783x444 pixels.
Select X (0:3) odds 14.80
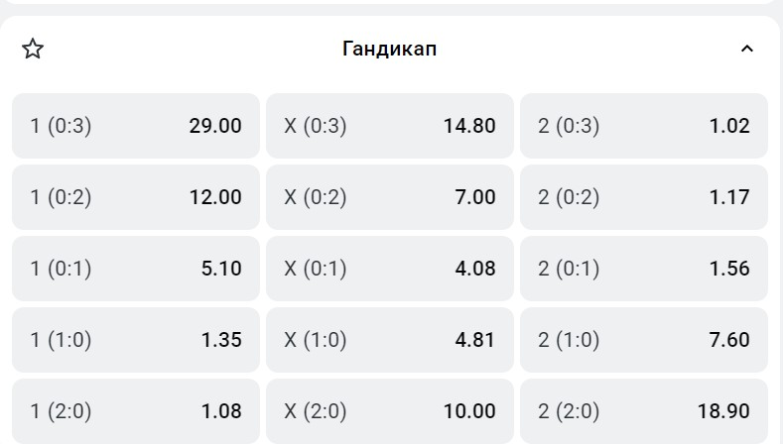[x=390, y=126]
